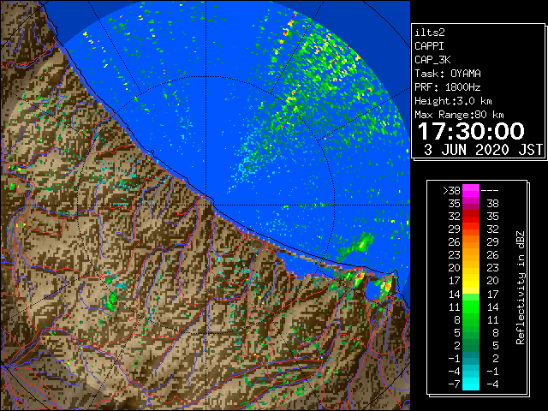
Task: Click the '---' legend label
Action: [x=490, y=190]
